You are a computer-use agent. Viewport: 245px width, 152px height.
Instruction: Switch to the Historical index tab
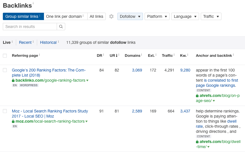(48, 42)
